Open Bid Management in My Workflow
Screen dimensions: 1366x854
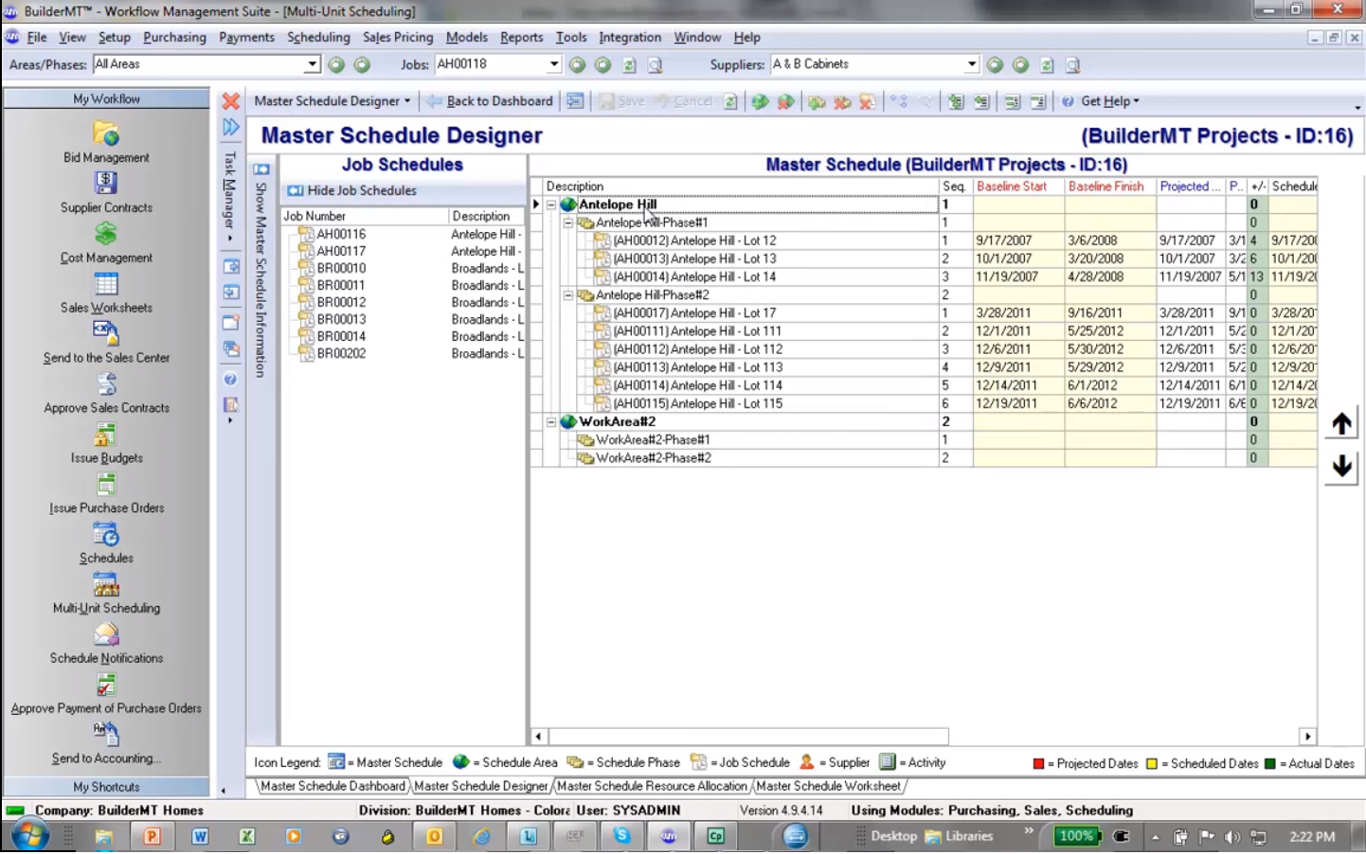105,134
